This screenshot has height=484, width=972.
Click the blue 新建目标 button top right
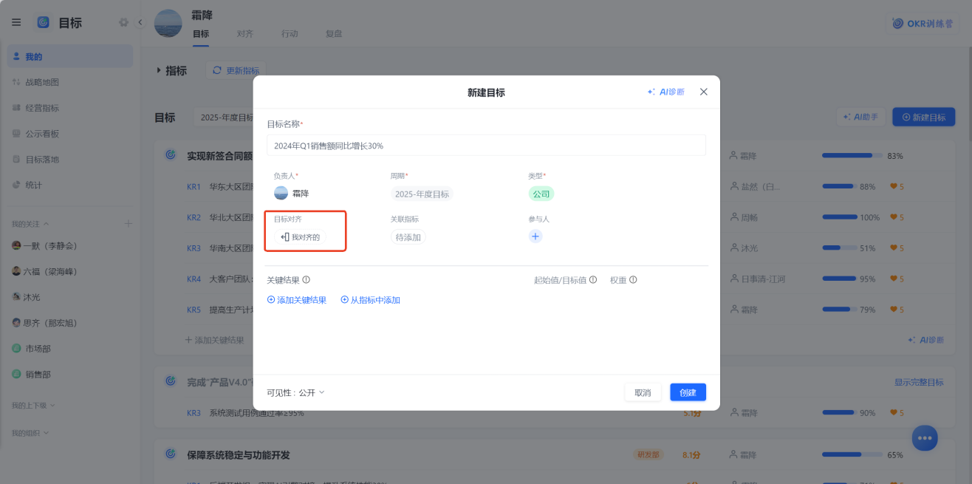[x=924, y=117]
